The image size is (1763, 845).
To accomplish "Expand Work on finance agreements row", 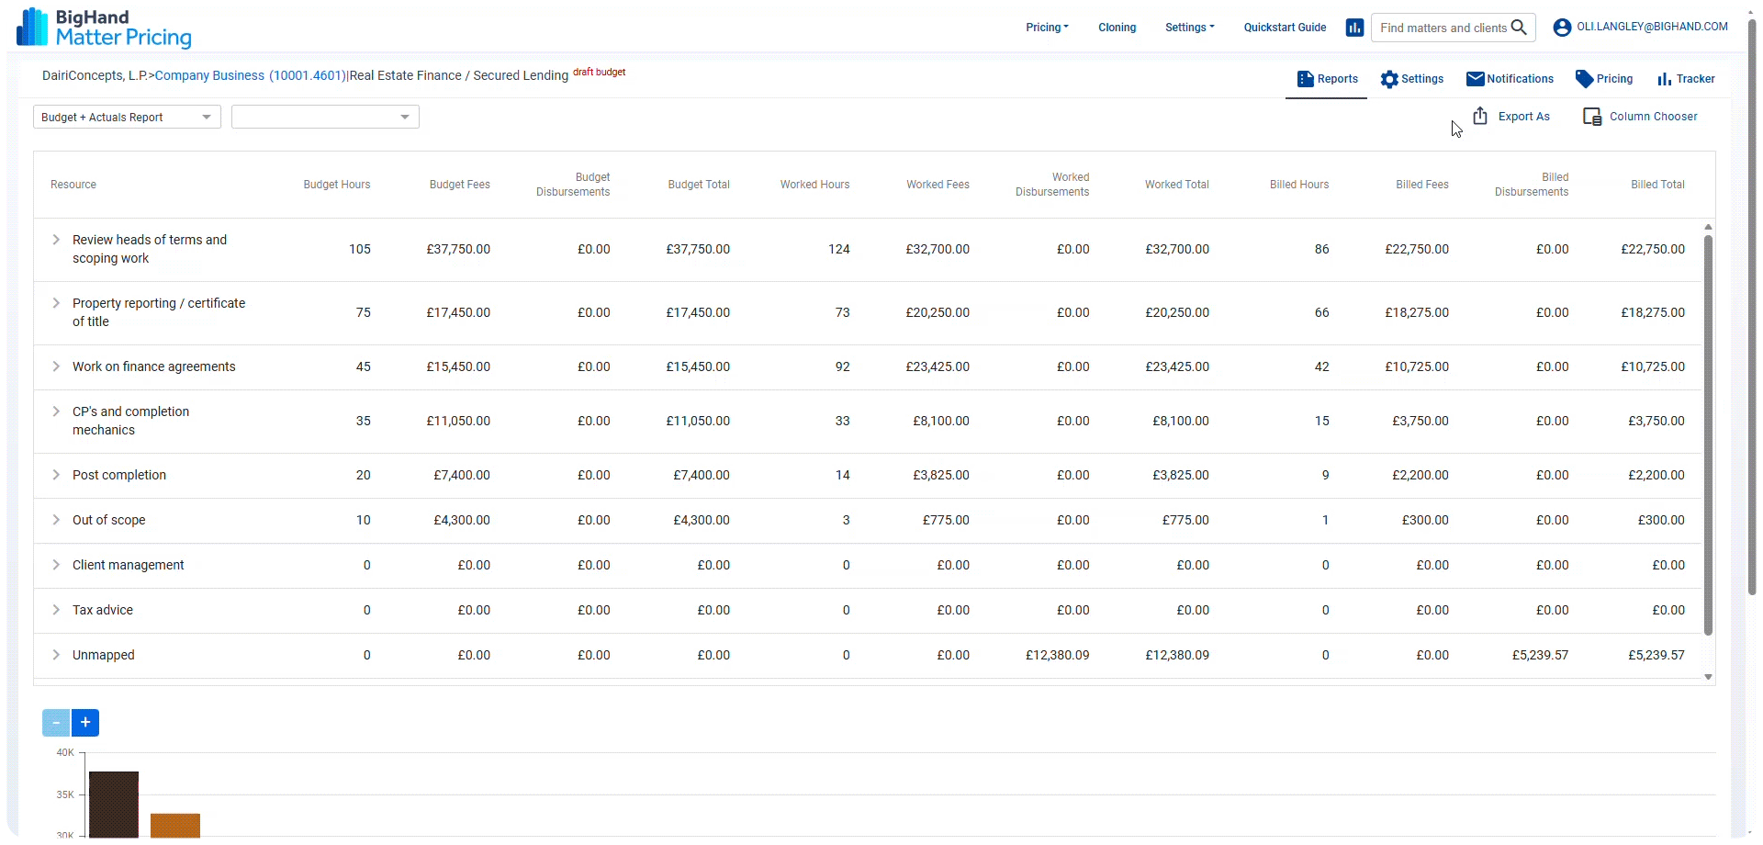I will [56, 366].
